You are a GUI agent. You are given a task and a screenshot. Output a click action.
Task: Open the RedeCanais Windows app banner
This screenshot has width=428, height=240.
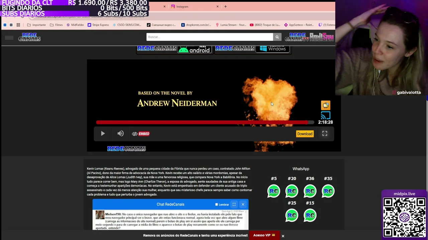[253, 49]
